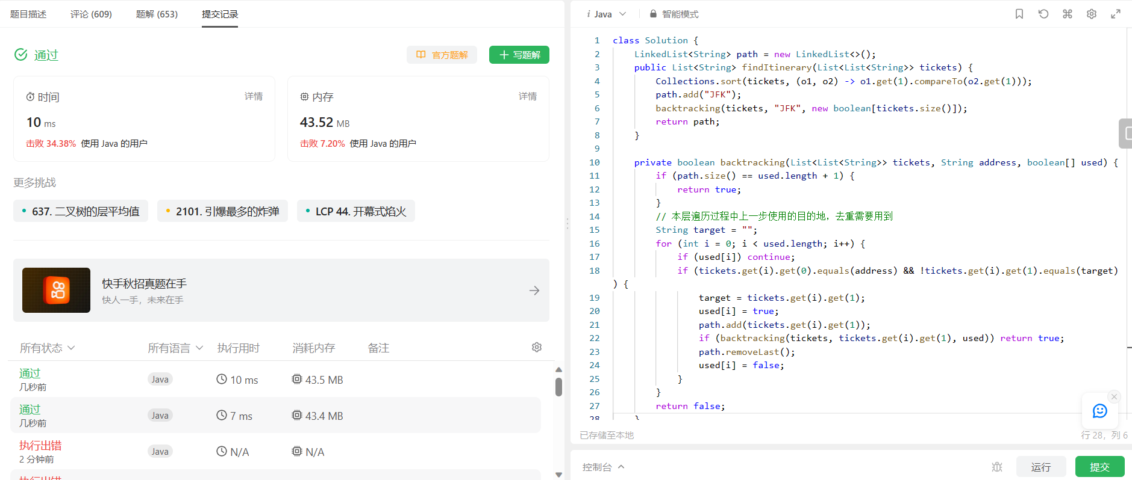Close the feedback widget small x

point(1115,396)
